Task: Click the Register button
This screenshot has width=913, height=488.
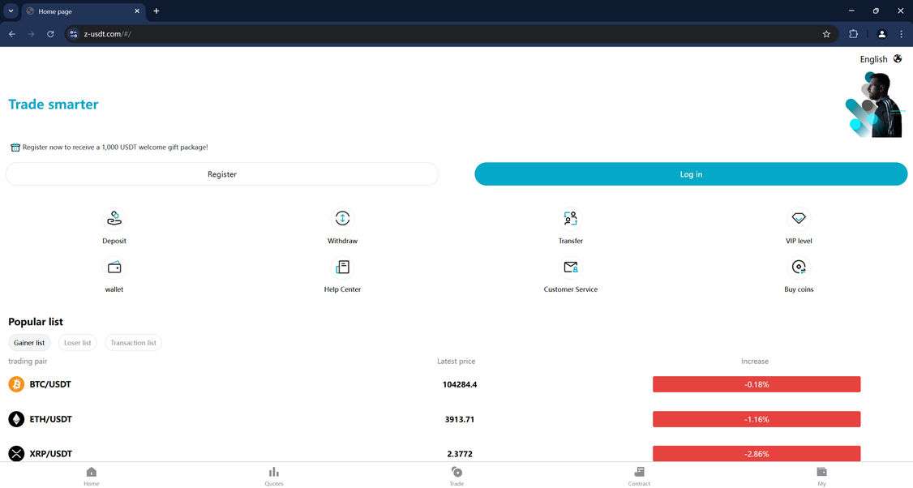Action: (222, 173)
